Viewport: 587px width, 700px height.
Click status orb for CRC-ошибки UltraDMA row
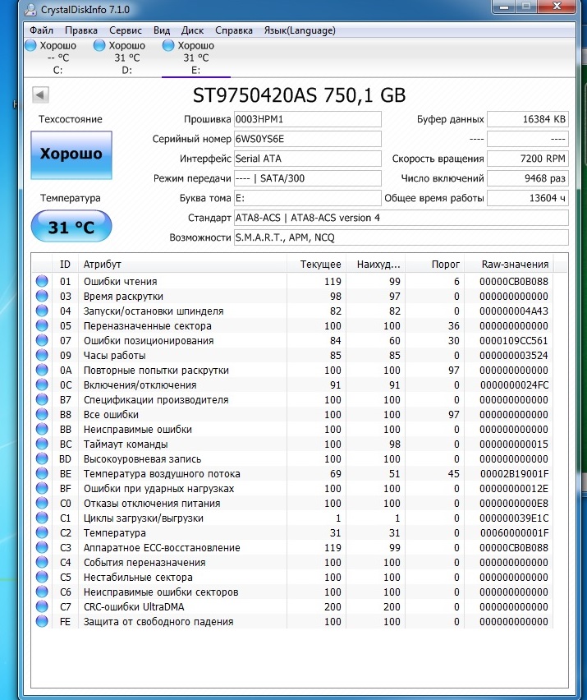pyautogui.click(x=42, y=607)
